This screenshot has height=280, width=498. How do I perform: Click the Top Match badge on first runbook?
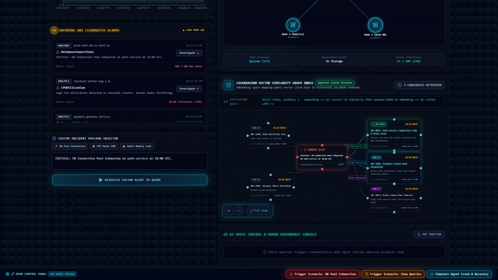tap(379, 124)
